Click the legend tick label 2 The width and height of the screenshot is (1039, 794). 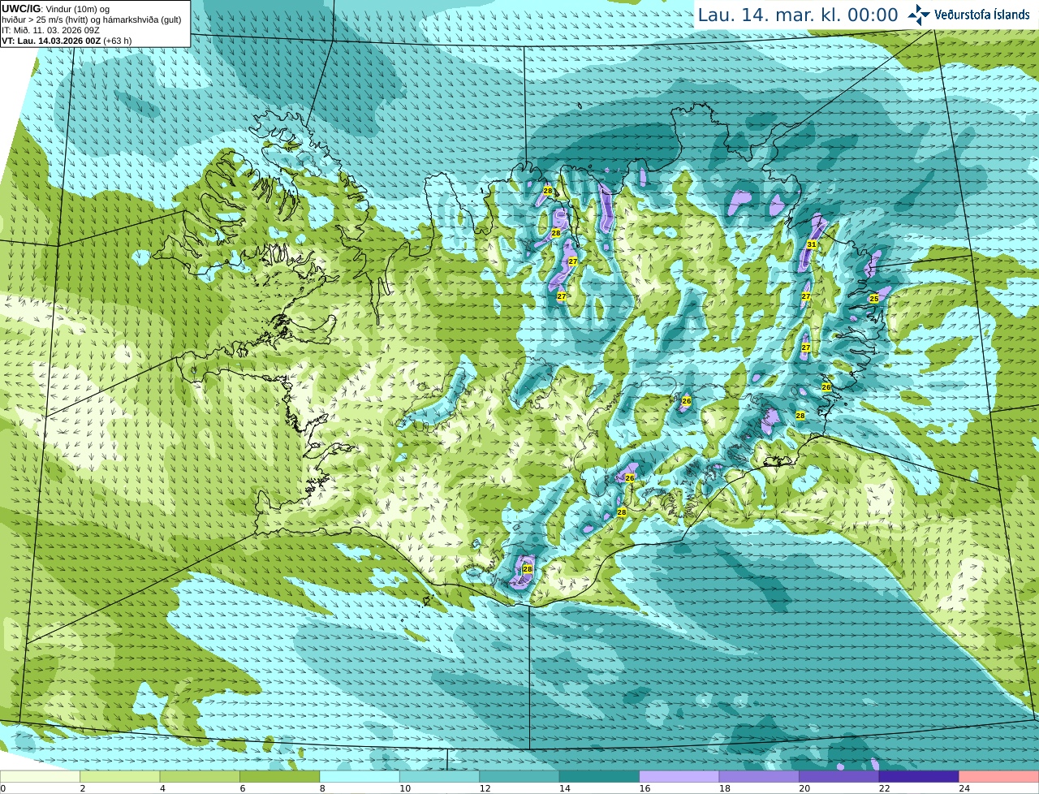click(x=82, y=788)
